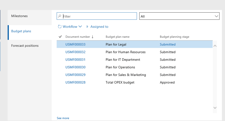Select the Plan for Legal cell
This screenshot has width=225, height=121.
[x=116, y=44]
